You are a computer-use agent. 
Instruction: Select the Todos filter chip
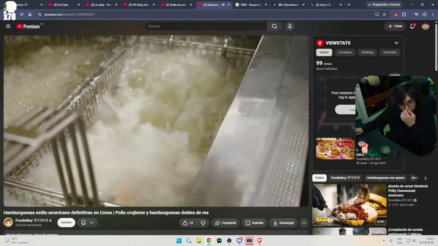pos(319,178)
